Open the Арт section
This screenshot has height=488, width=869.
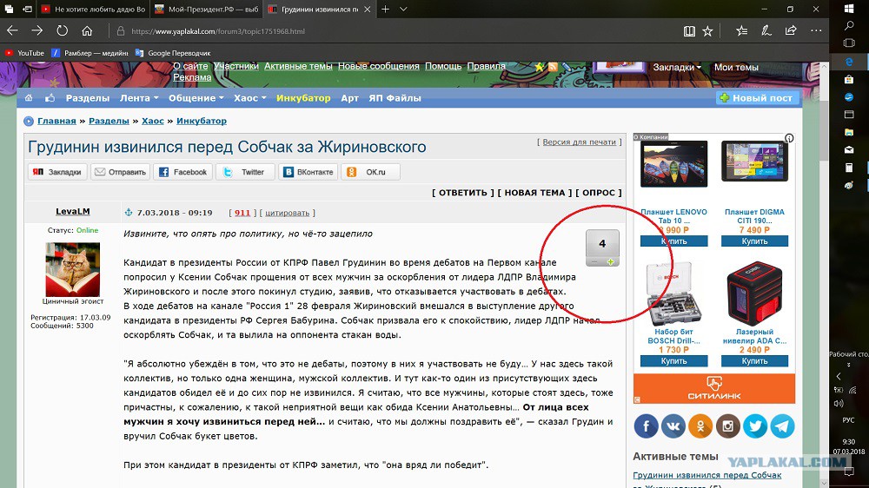coord(349,98)
